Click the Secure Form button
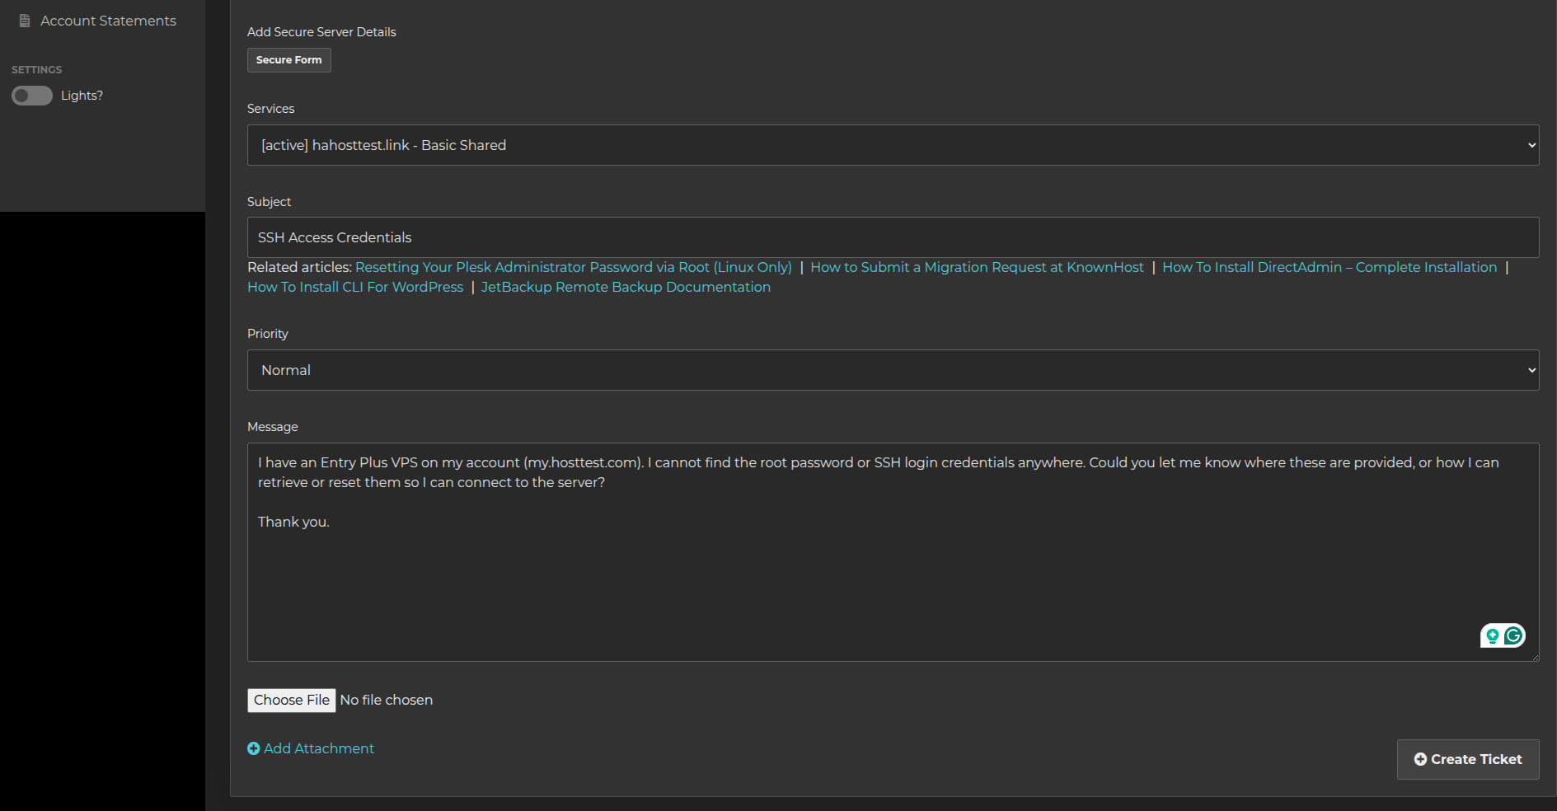This screenshot has width=1557, height=811. click(x=289, y=60)
